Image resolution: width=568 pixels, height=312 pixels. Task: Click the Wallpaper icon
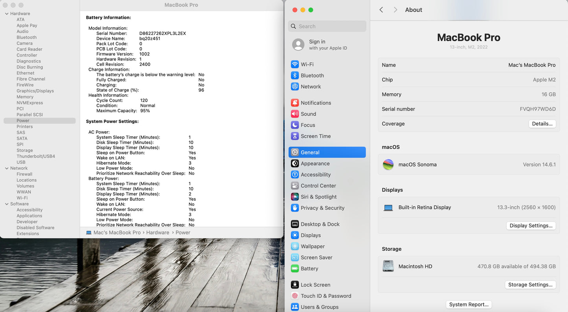click(295, 246)
